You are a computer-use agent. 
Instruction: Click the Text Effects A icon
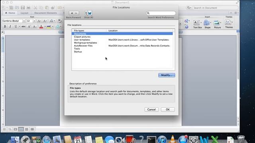57,27
